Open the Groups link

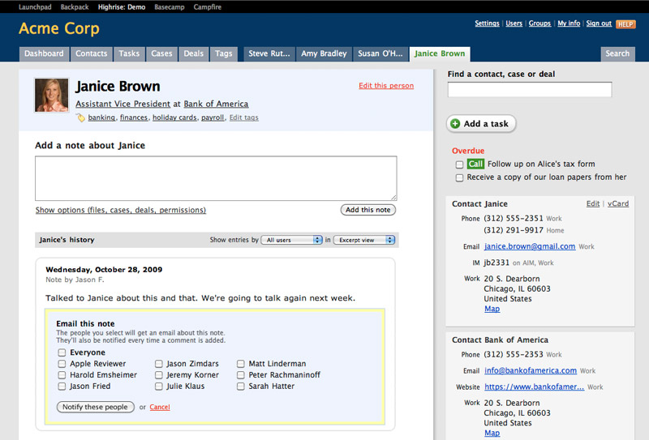(x=539, y=23)
